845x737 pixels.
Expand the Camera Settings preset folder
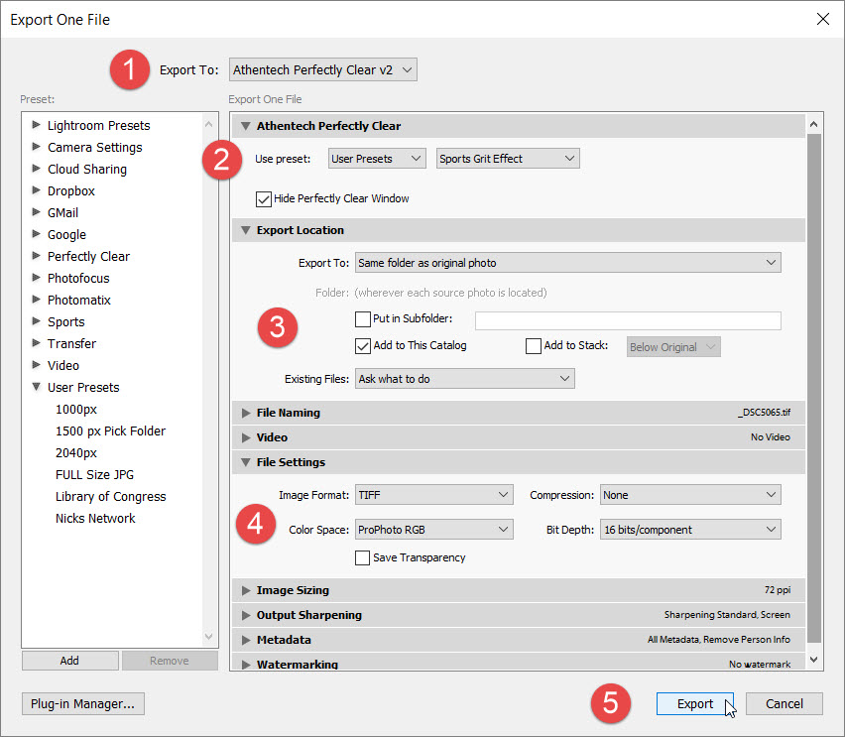36,147
